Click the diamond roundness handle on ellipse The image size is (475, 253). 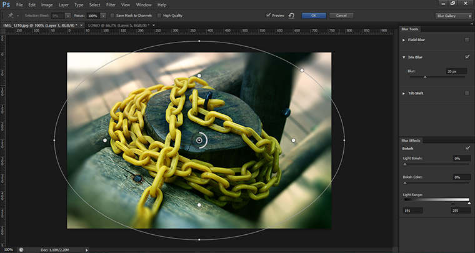pos(302,71)
